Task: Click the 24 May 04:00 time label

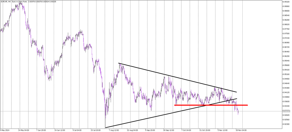Action: point(23,130)
